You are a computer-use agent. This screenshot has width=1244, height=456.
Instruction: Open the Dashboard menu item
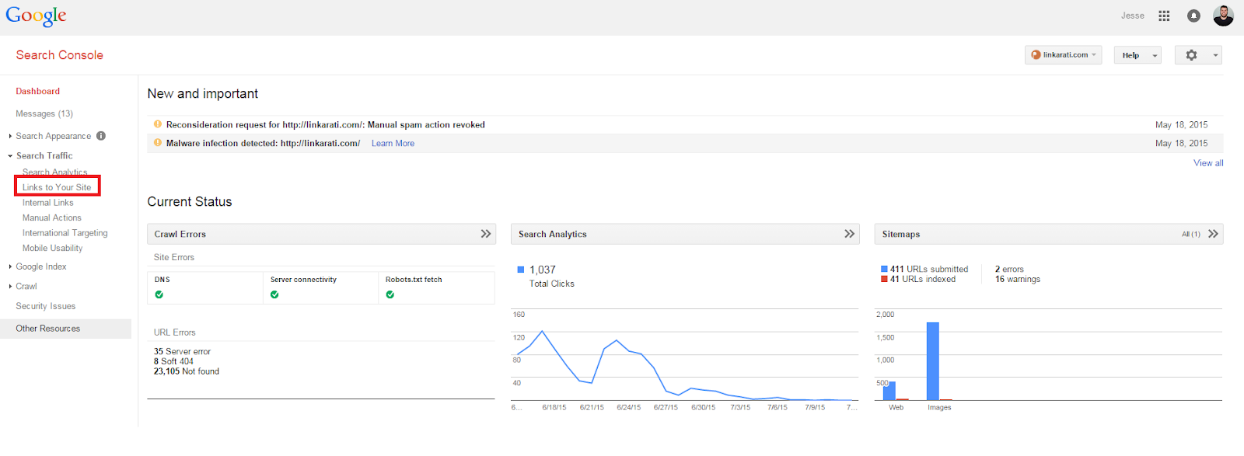pyautogui.click(x=37, y=91)
